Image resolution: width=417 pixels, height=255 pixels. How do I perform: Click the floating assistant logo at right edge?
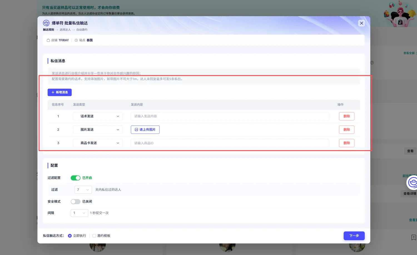click(x=412, y=183)
